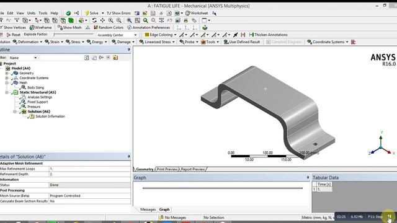Open the Worksheet view
Image resolution: width=397 pixels, height=223 pixels.
click(197, 13)
